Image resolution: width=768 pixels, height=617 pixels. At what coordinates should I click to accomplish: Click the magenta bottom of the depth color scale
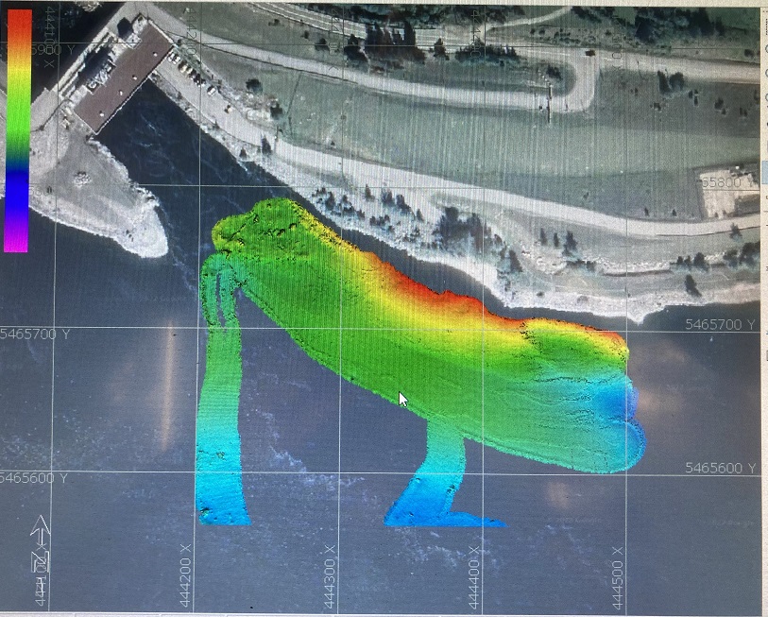point(16,241)
